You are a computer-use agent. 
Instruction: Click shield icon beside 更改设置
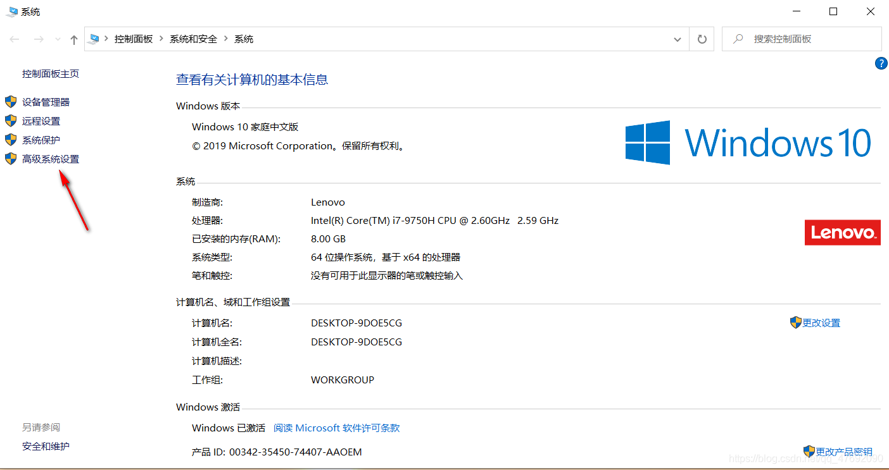[x=796, y=323]
